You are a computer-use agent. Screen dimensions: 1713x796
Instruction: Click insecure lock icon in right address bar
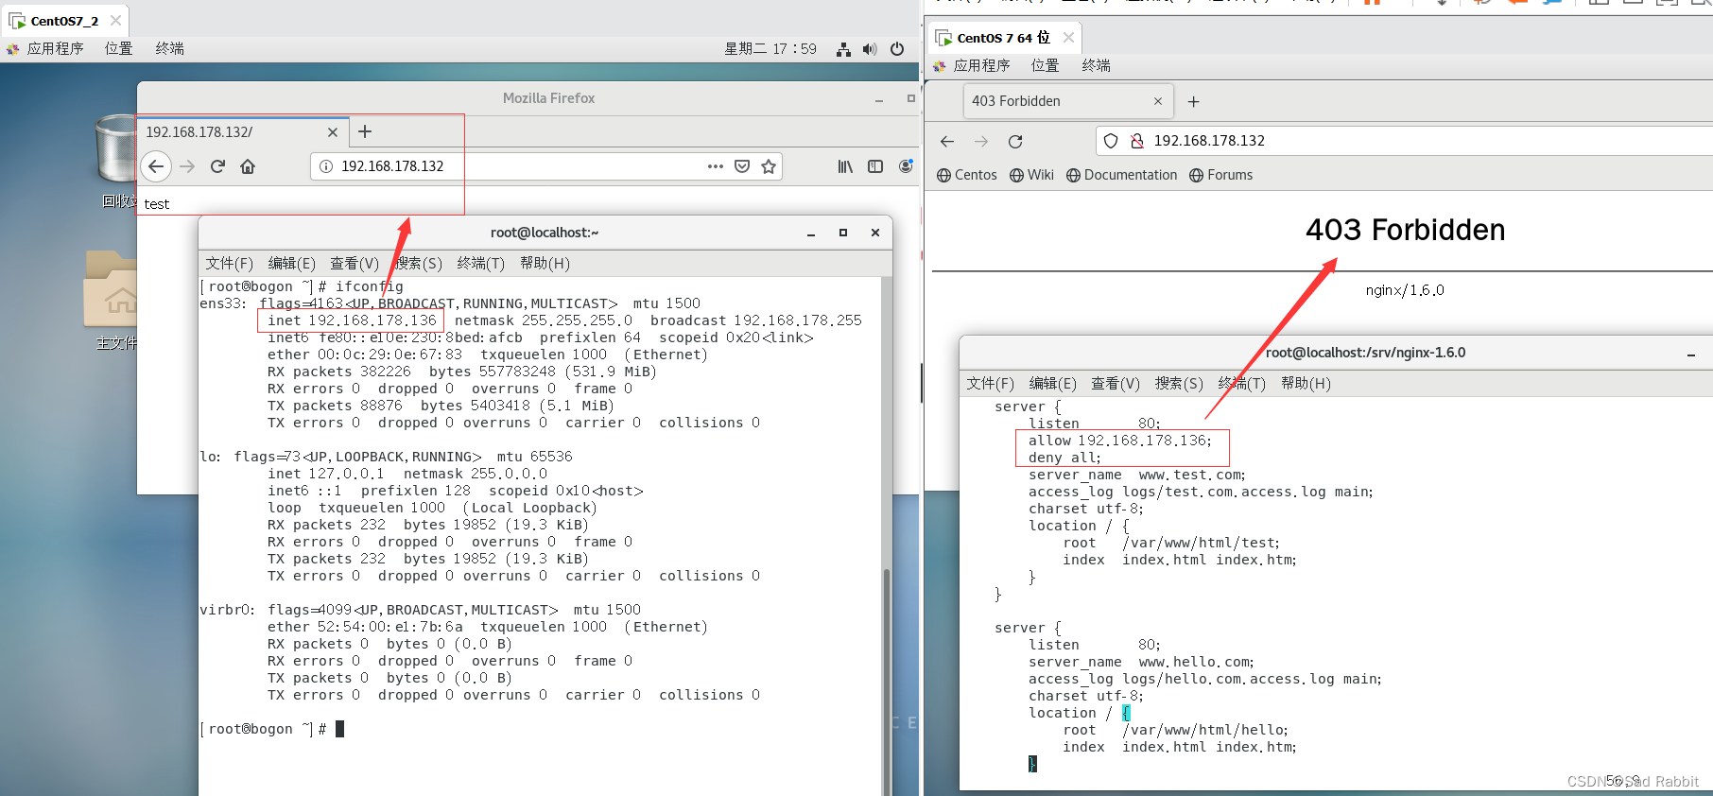pos(1136,141)
